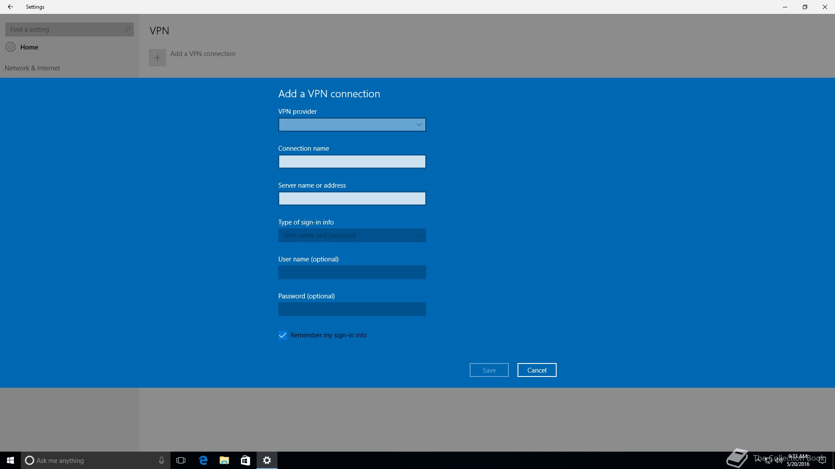
Task: Uncheck Remember my sign-in info
Action: (283, 335)
